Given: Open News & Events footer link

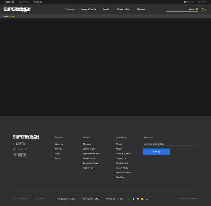Looking at the screenshot, I should (123, 154).
